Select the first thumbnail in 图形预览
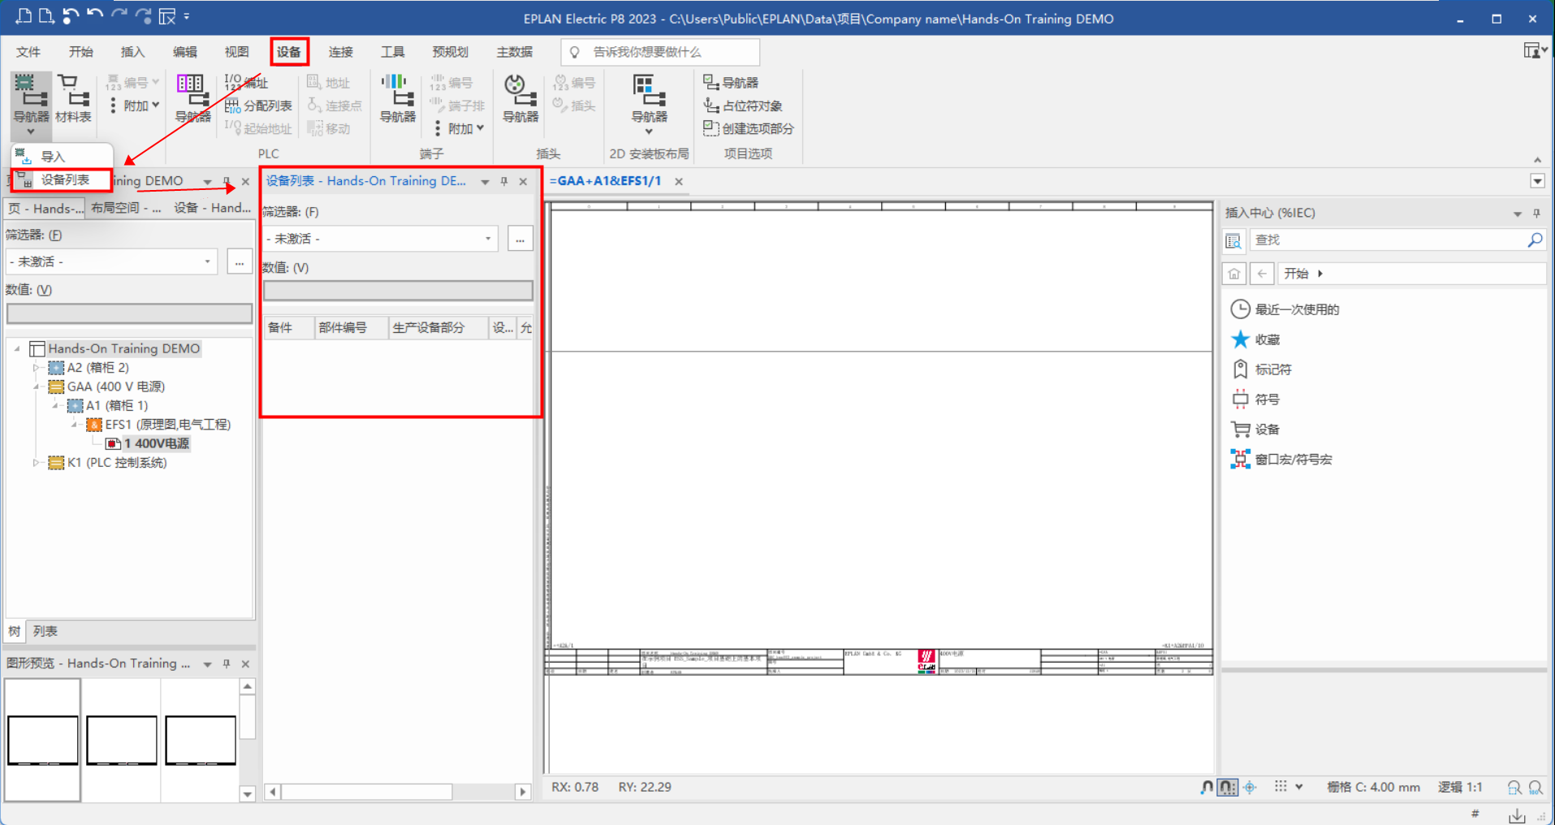This screenshot has height=825, width=1555. click(x=43, y=740)
